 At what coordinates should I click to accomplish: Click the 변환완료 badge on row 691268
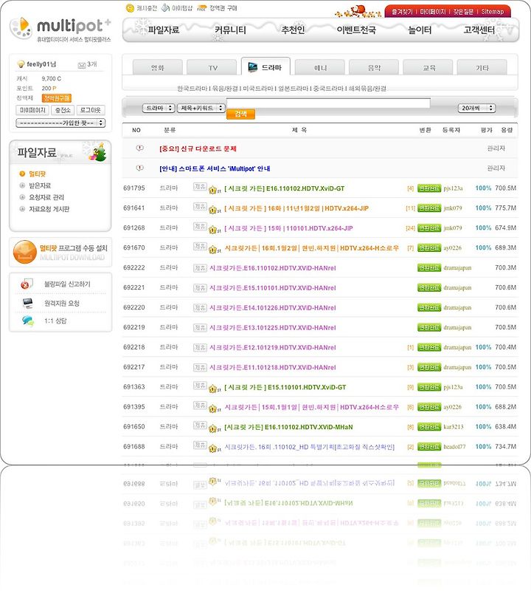pos(429,228)
